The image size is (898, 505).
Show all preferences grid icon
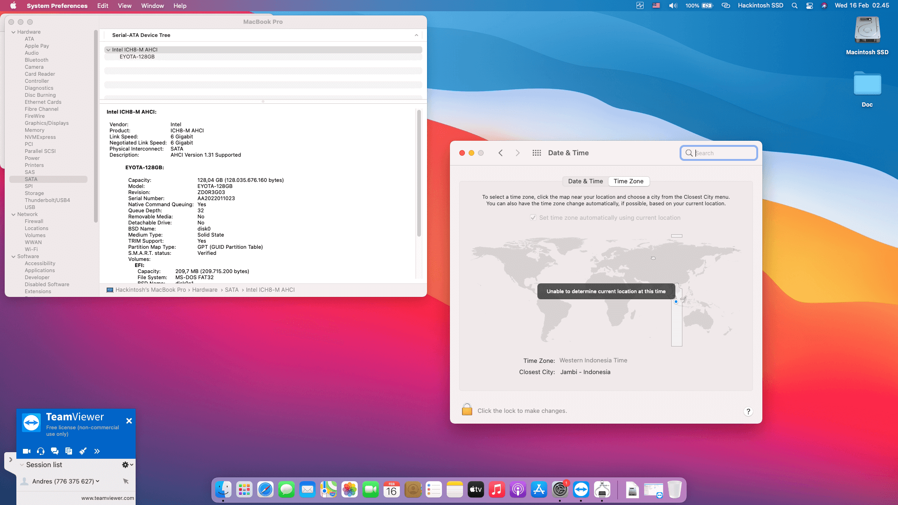(x=536, y=153)
